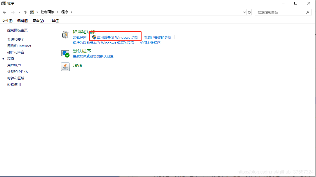Screen dimensions: 316x177
Task: Click the 程序和功能 icon
Action: [65, 35]
